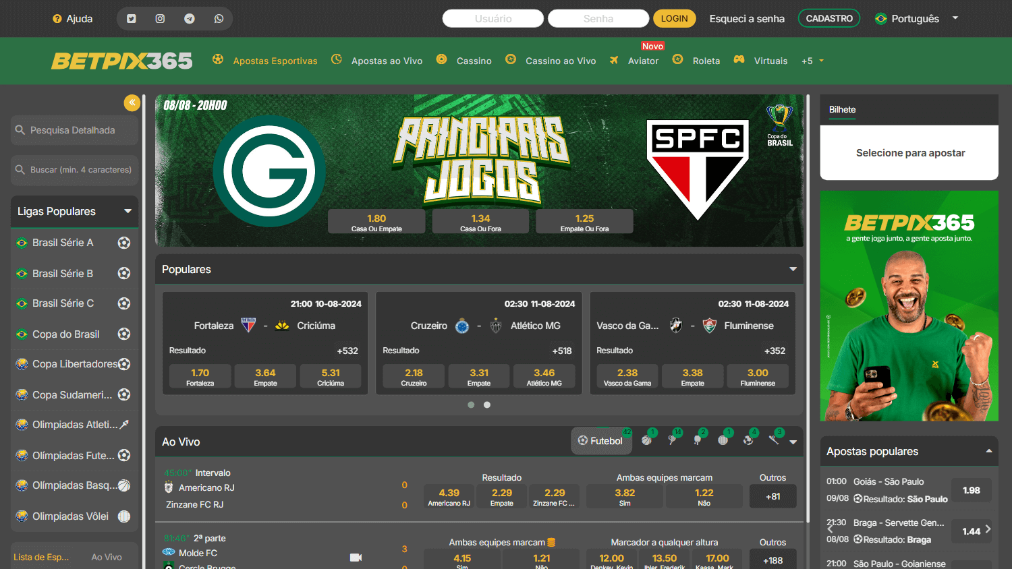This screenshot has height=569, width=1012.
Task: Click the soccer ball icon beside Brasil Série A
Action: point(124,243)
